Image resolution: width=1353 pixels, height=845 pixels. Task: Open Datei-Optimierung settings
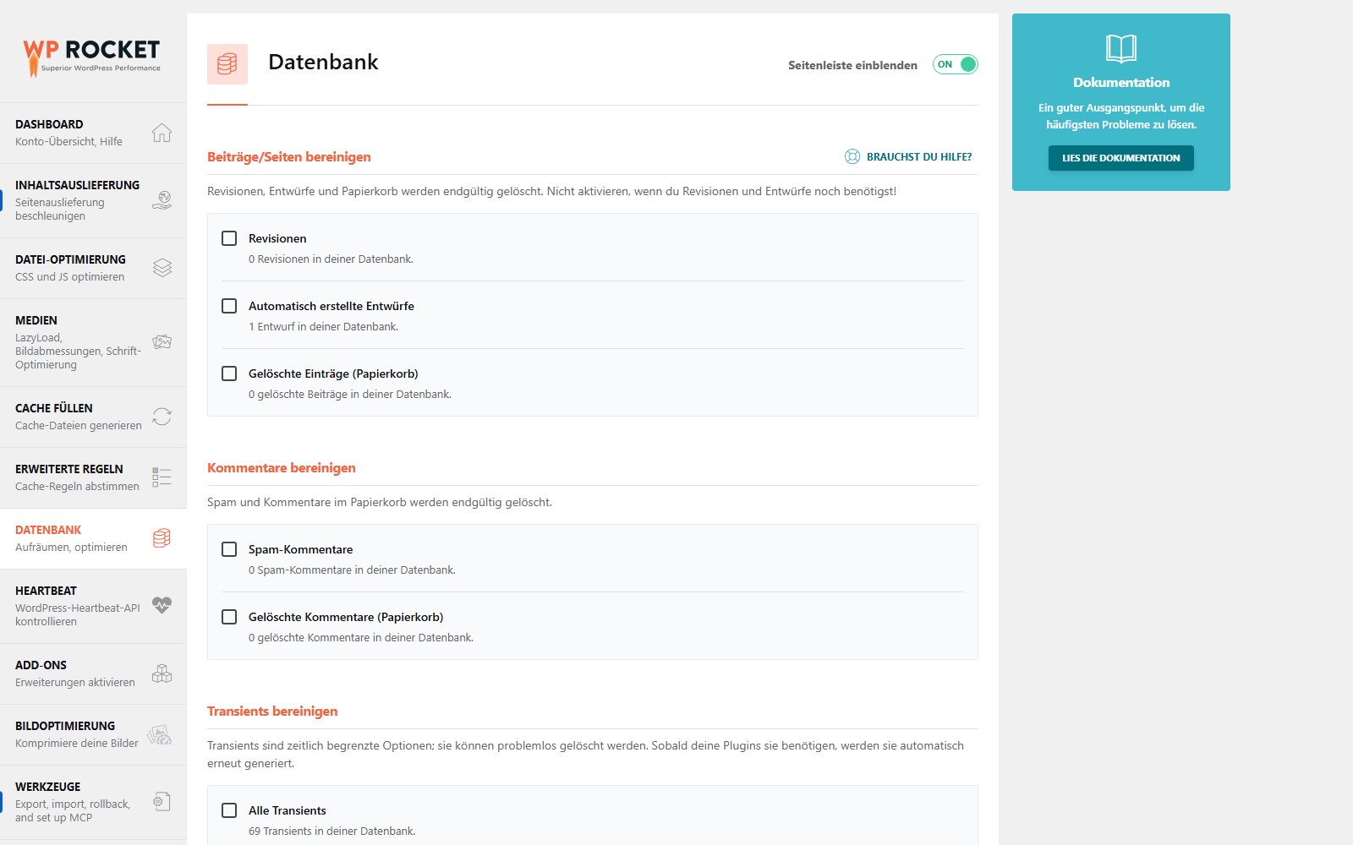click(93, 268)
